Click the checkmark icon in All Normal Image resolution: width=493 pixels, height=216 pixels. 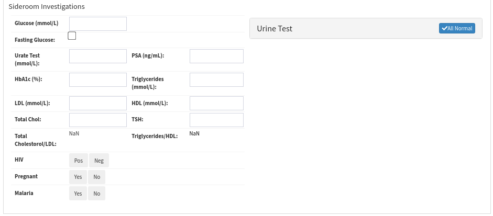(444, 28)
